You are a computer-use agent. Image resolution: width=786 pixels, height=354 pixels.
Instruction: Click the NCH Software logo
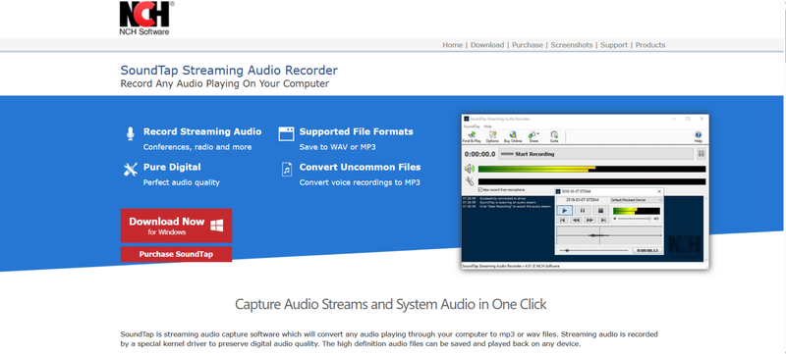click(x=145, y=18)
